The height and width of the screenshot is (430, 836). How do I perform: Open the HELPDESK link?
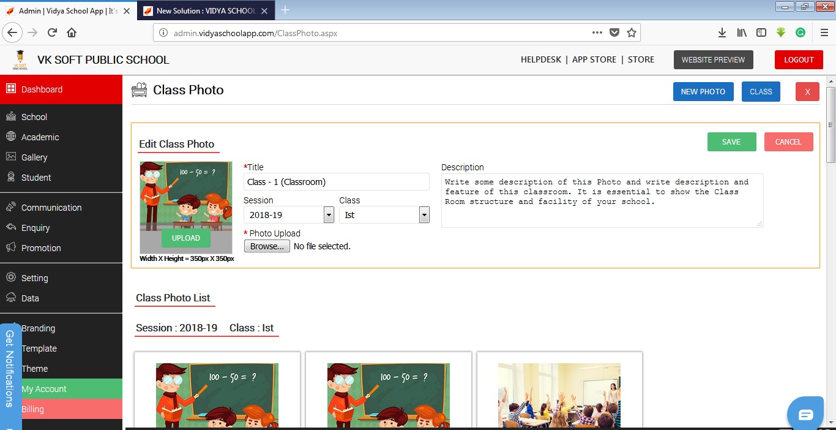(x=541, y=59)
